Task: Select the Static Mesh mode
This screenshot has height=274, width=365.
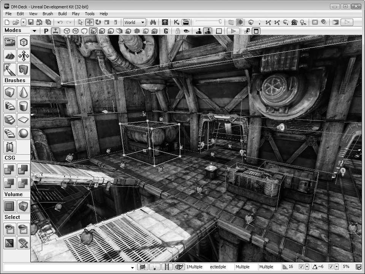Action: (x=24, y=69)
